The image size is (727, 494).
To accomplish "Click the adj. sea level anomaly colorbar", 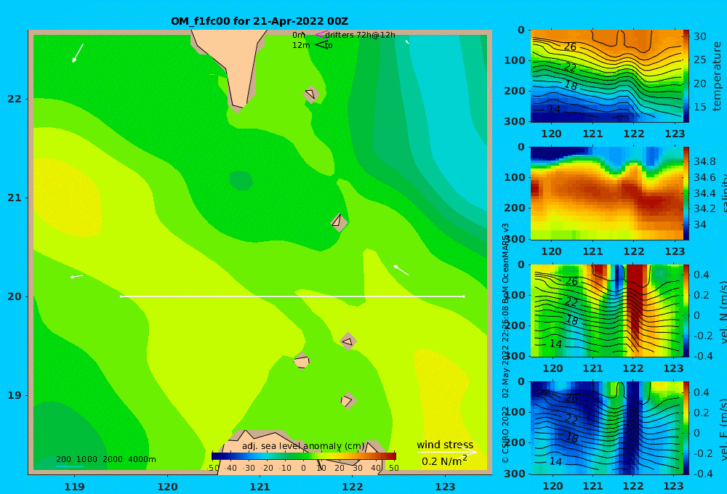I will tap(304, 456).
